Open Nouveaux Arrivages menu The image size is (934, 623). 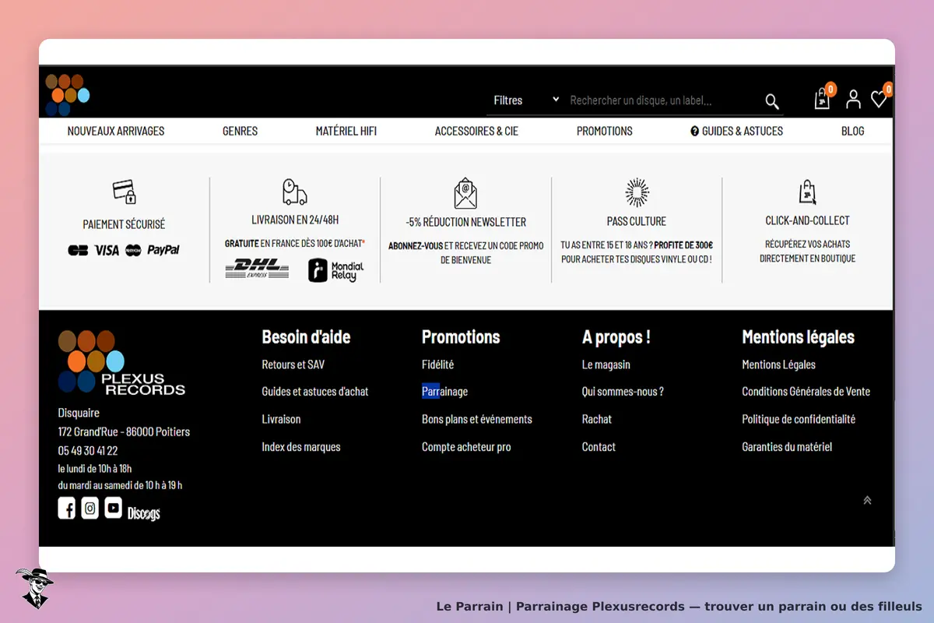pos(116,131)
